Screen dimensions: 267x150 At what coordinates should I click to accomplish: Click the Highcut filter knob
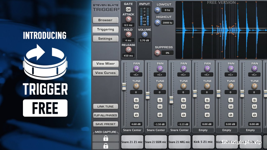click(157, 23)
